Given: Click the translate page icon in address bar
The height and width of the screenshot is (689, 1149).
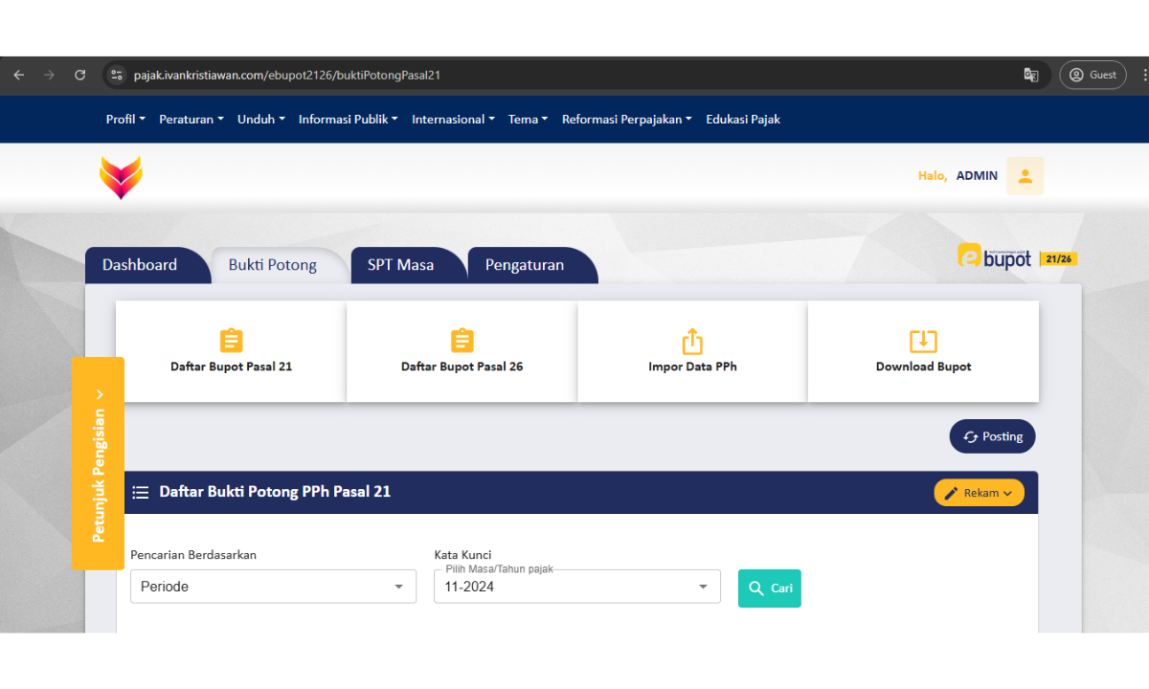Looking at the screenshot, I should 1031,75.
